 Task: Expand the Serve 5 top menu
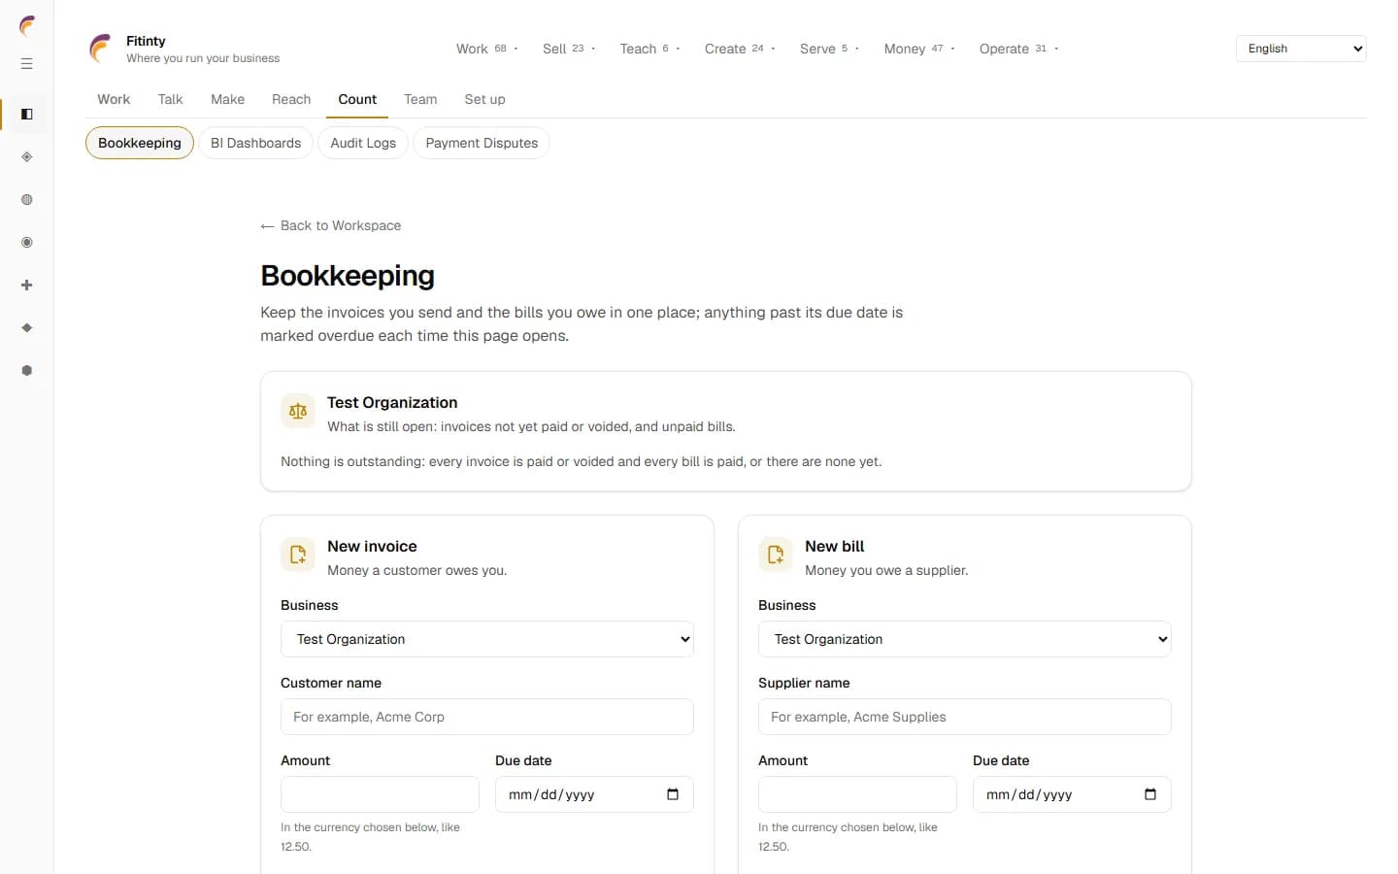pos(829,49)
